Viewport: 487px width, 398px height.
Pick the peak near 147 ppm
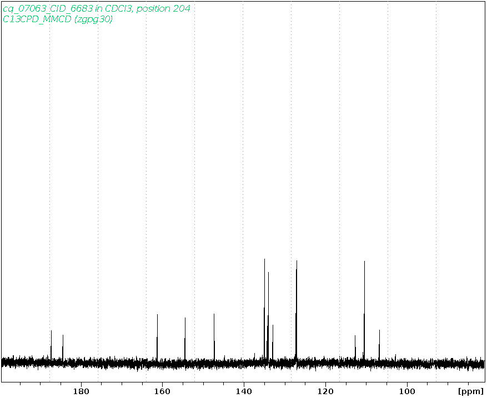click(x=214, y=337)
